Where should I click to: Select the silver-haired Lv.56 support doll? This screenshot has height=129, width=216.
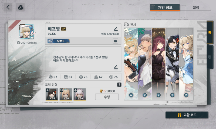[80, 94]
